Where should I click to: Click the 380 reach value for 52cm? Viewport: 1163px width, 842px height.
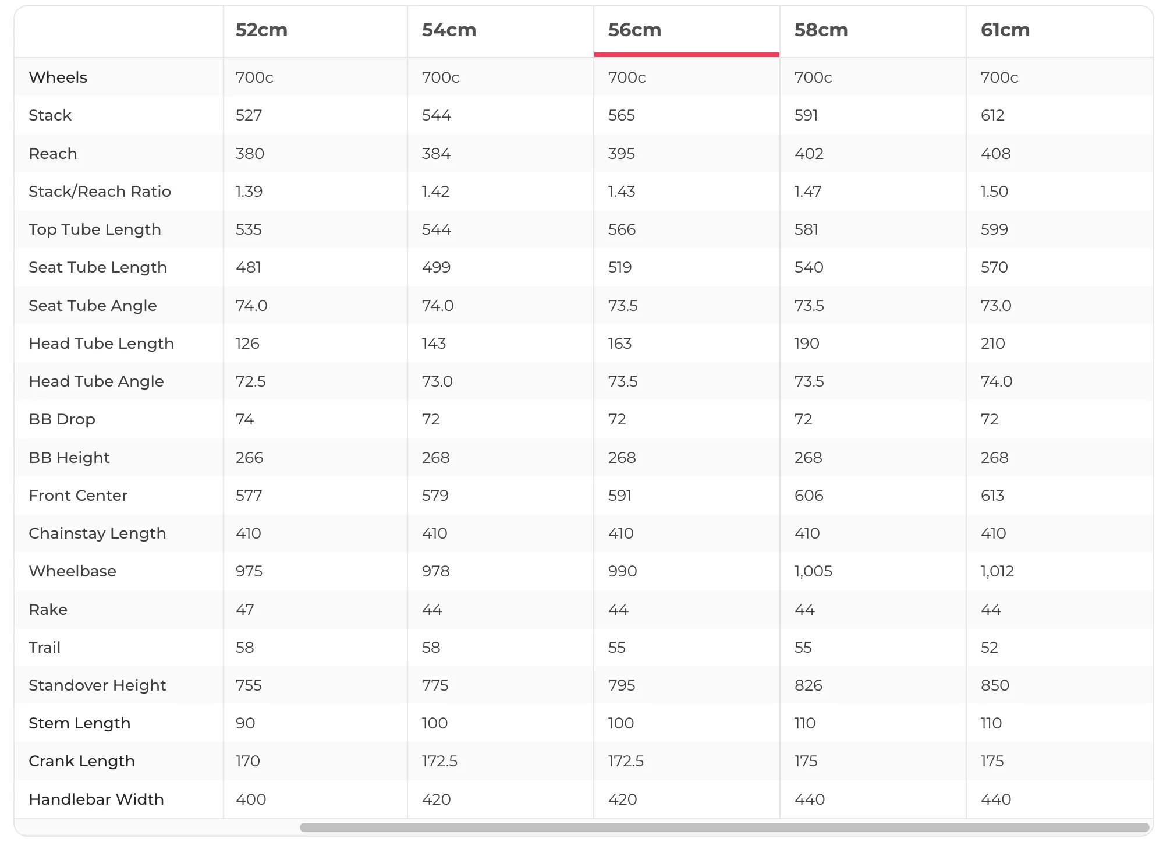tap(250, 154)
